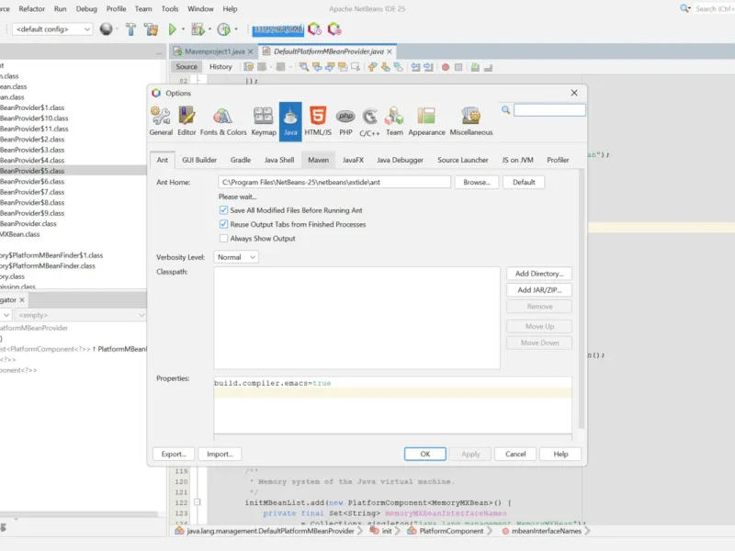Switch to the Java Debugger tab
The image size is (735, 551).
pos(400,160)
